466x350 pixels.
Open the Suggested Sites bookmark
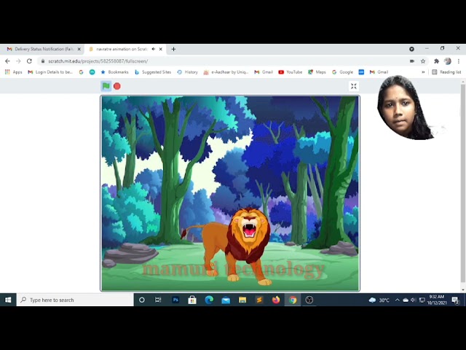153,72
